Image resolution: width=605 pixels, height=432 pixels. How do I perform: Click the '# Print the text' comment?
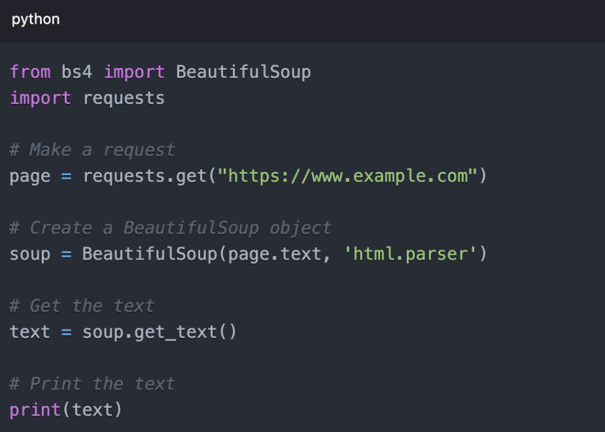click(x=92, y=384)
